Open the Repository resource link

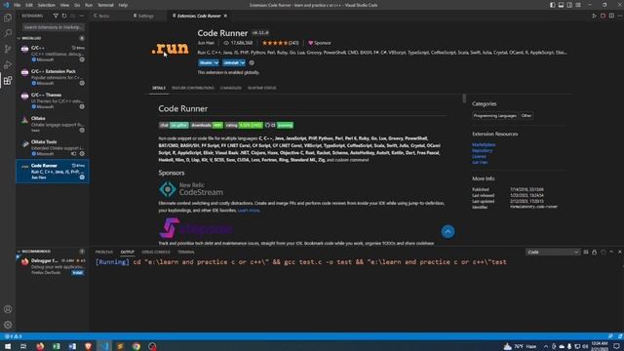tap(483, 151)
